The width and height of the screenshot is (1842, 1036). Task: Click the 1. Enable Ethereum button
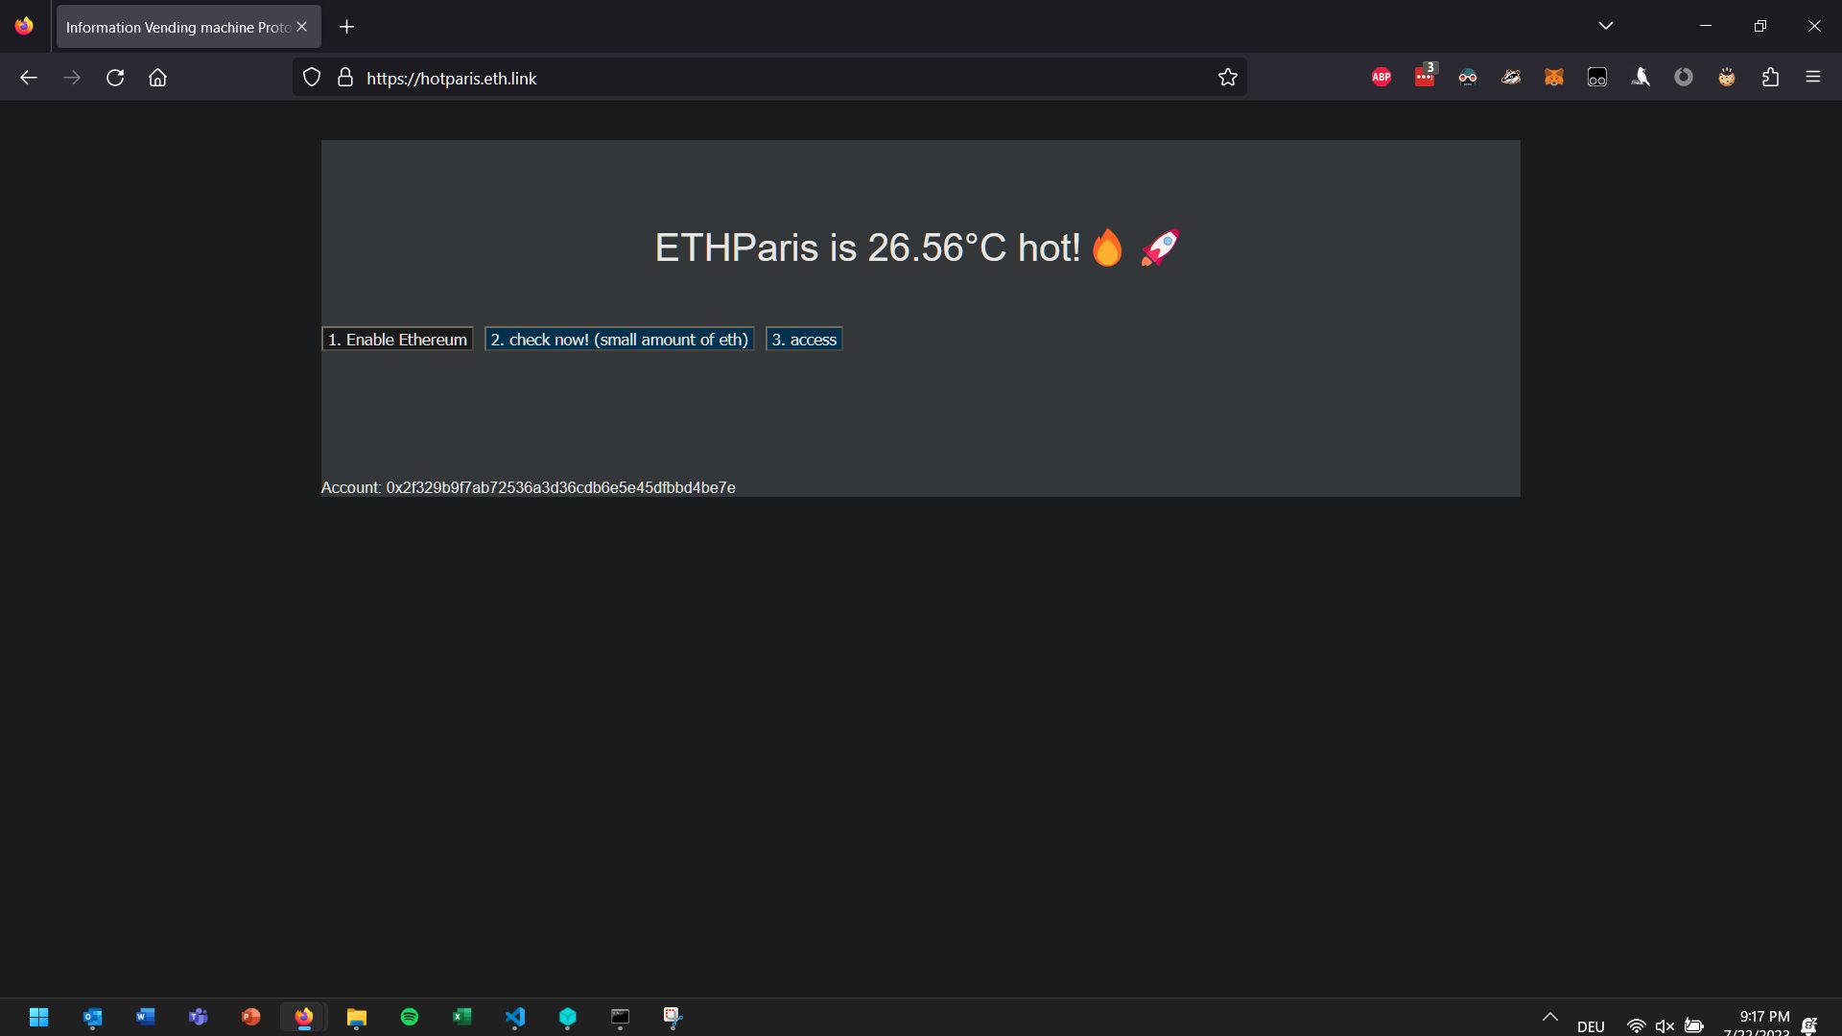(x=397, y=340)
